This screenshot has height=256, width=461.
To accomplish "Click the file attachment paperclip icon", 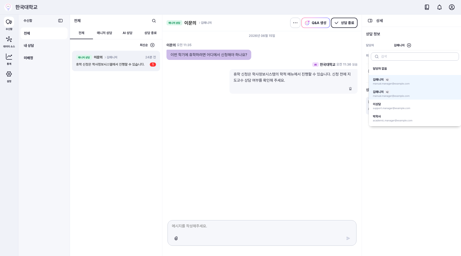I will tap(176, 238).
